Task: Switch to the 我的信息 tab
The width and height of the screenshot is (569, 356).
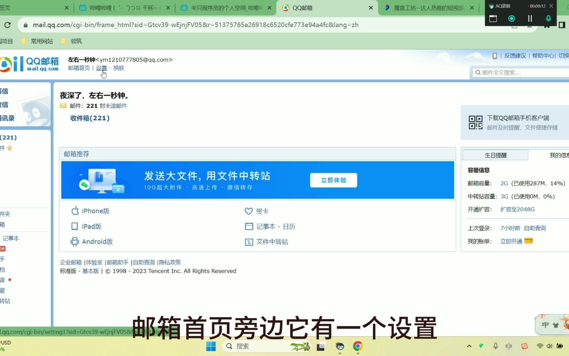Action: 559,155
